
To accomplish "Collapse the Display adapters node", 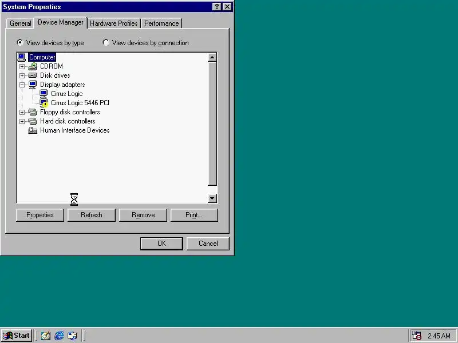I will pos(22,85).
